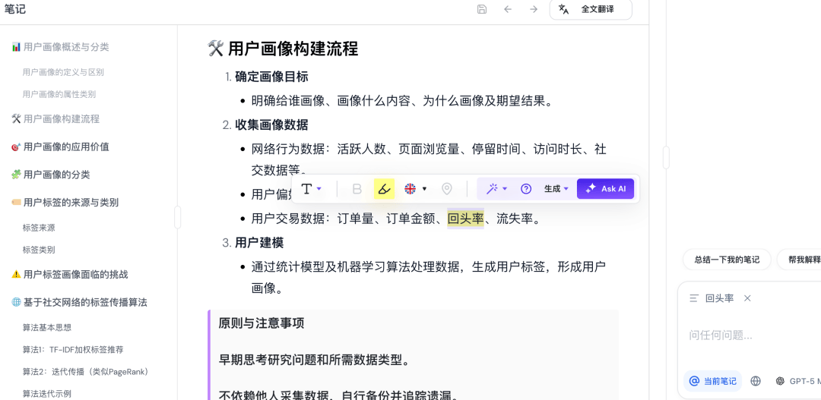
Task: Click the Ask AI button
Action: [x=605, y=189]
